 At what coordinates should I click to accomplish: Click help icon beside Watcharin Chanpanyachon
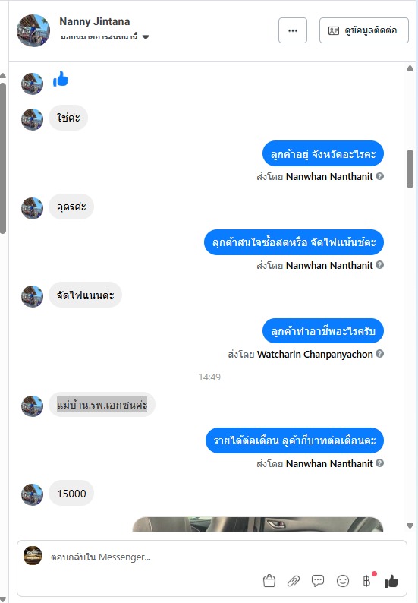coord(379,354)
